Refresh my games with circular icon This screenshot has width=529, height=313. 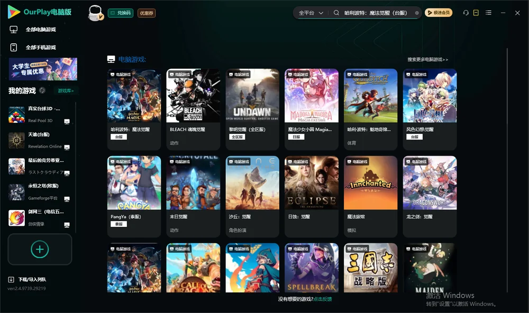(42, 90)
